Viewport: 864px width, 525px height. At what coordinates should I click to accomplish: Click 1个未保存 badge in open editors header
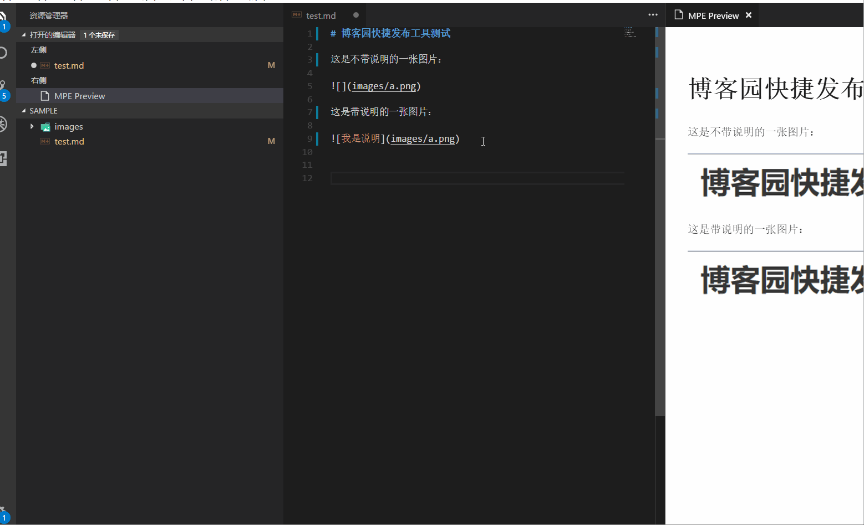coord(99,35)
